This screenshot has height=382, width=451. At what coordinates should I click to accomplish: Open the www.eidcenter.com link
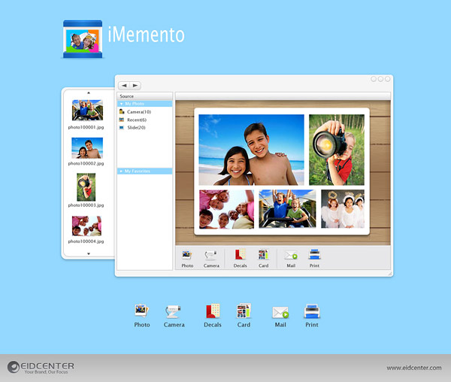pyautogui.click(x=414, y=368)
